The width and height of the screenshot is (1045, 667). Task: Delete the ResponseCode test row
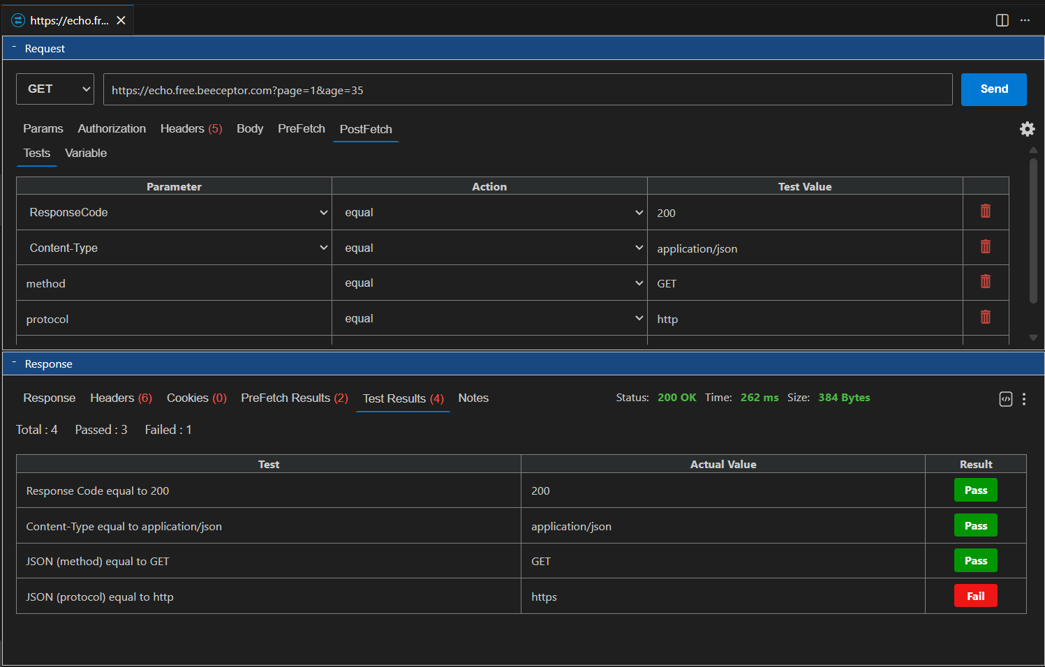985,211
